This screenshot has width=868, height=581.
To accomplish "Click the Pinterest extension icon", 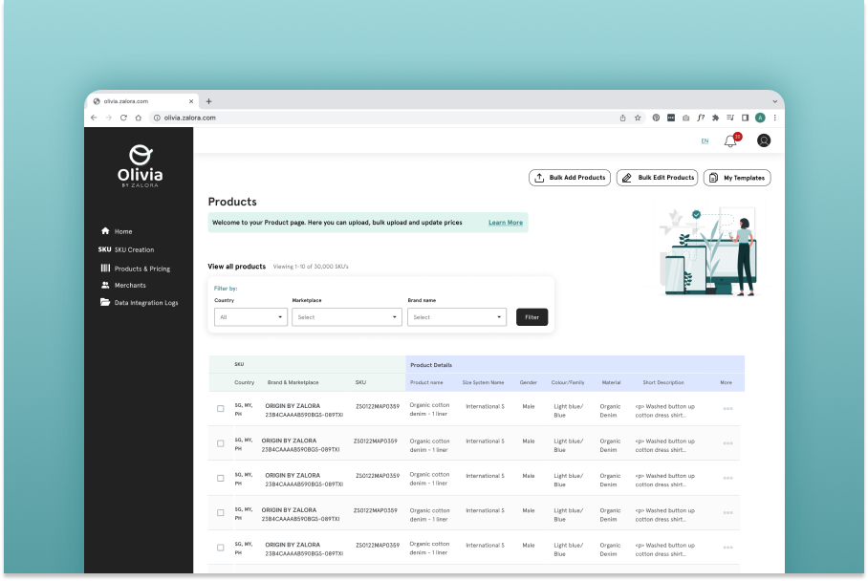I will (x=656, y=118).
